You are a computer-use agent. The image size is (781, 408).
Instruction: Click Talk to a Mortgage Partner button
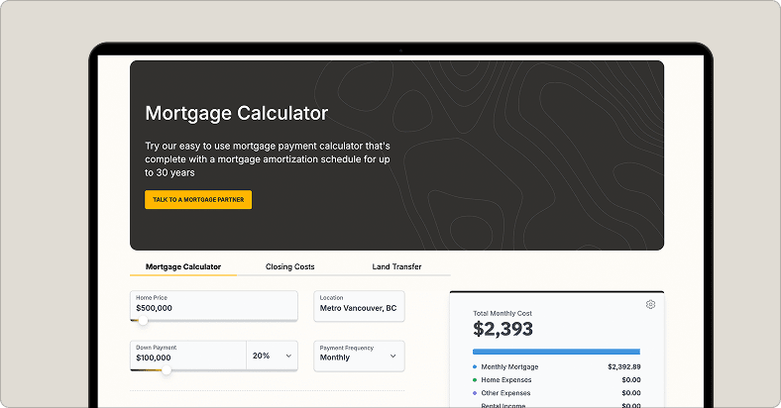(x=198, y=199)
